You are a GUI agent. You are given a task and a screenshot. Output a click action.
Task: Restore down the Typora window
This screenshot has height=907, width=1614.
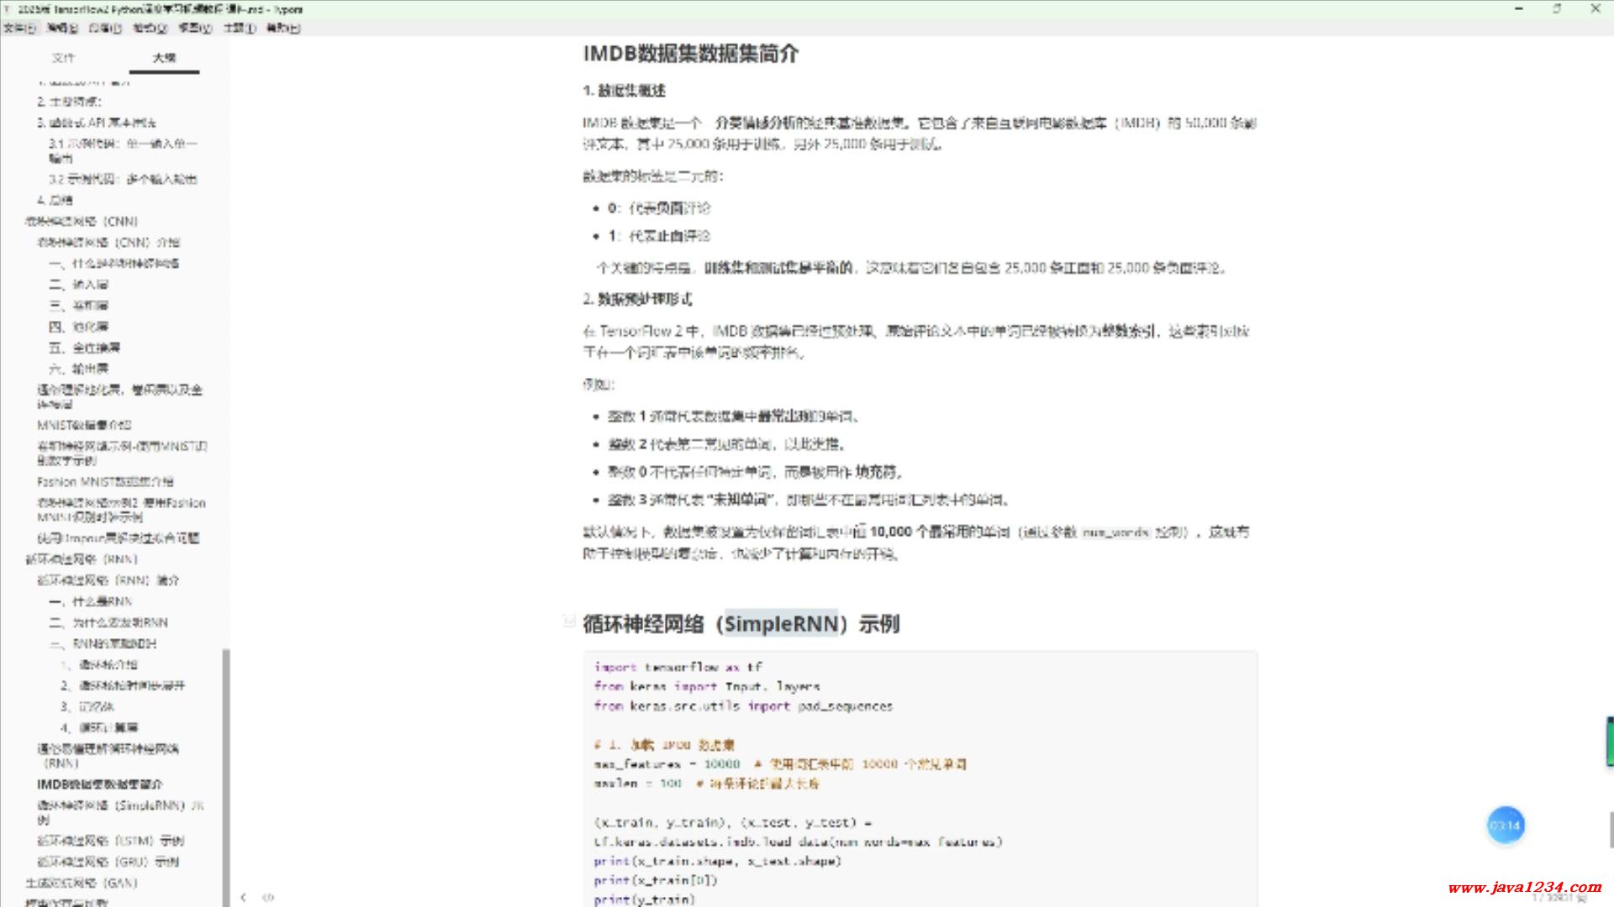(x=1556, y=9)
